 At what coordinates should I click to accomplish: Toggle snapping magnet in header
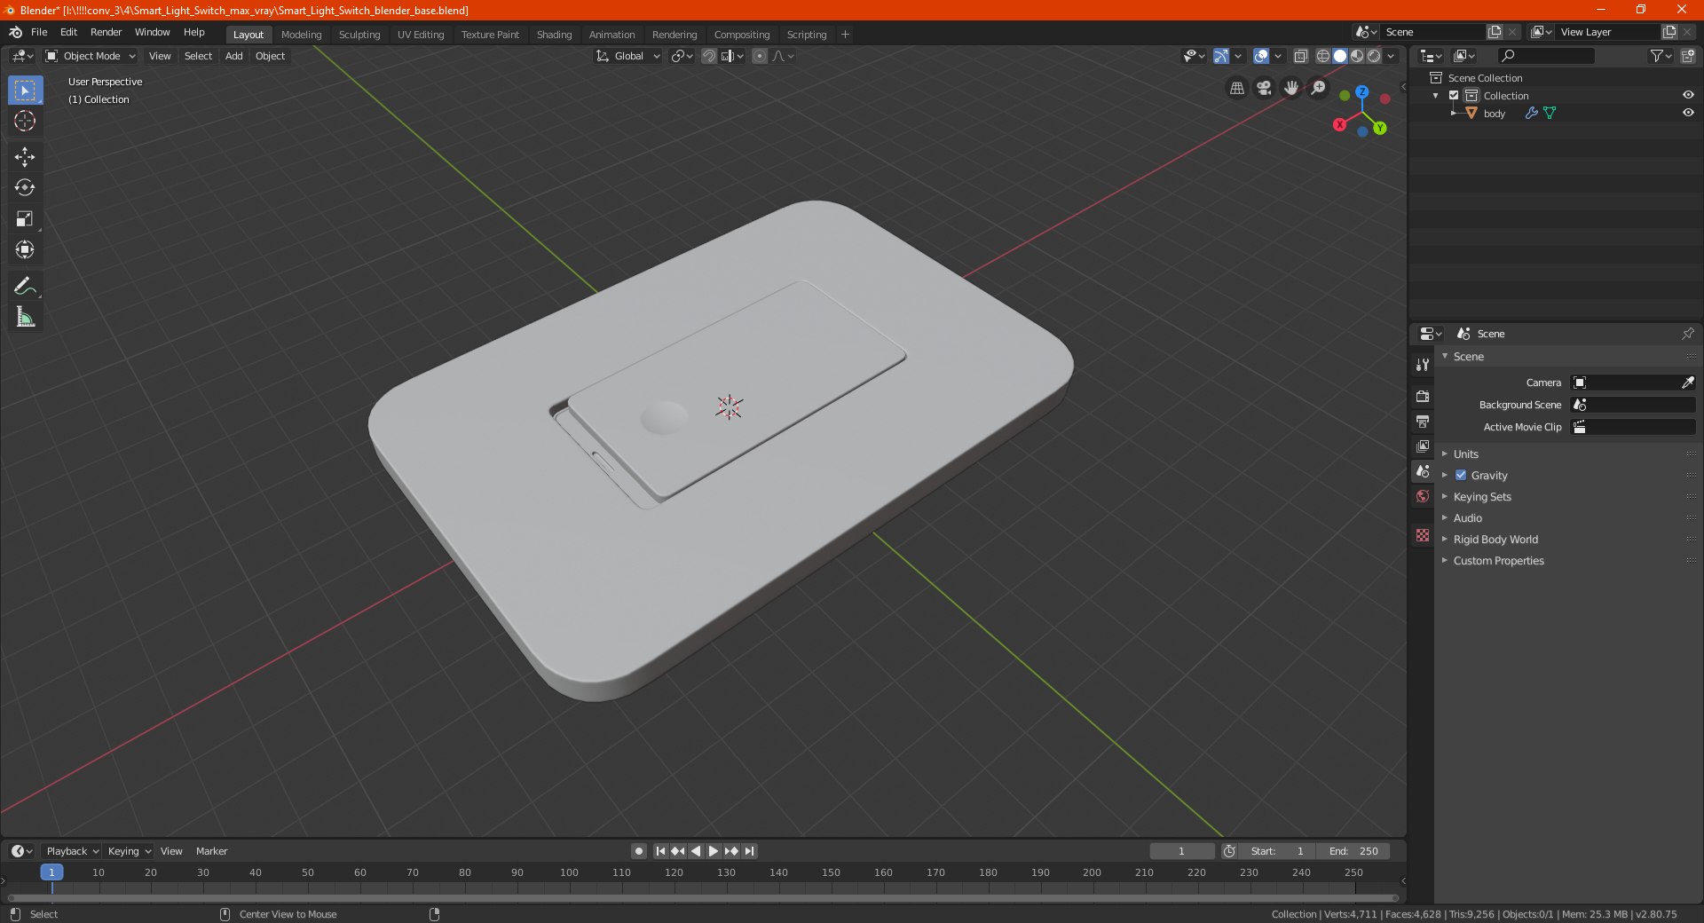pyautogui.click(x=708, y=56)
